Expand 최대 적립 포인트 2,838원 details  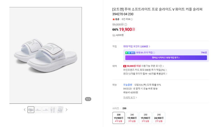tap(137, 47)
